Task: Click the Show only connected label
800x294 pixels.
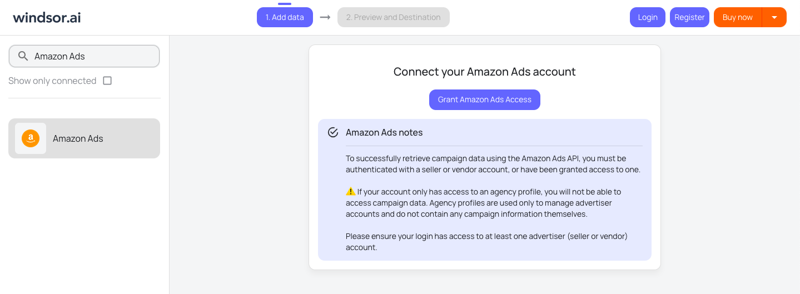Action: click(x=52, y=81)
